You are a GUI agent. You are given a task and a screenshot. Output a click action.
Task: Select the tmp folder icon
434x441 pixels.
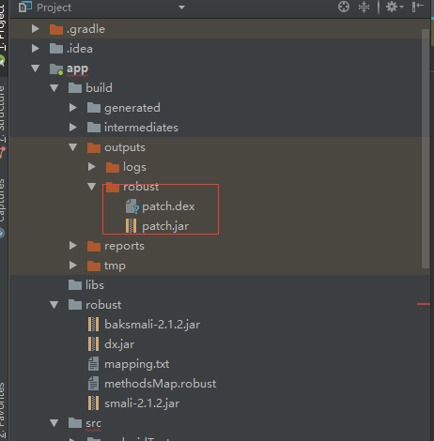click(94, 266)
